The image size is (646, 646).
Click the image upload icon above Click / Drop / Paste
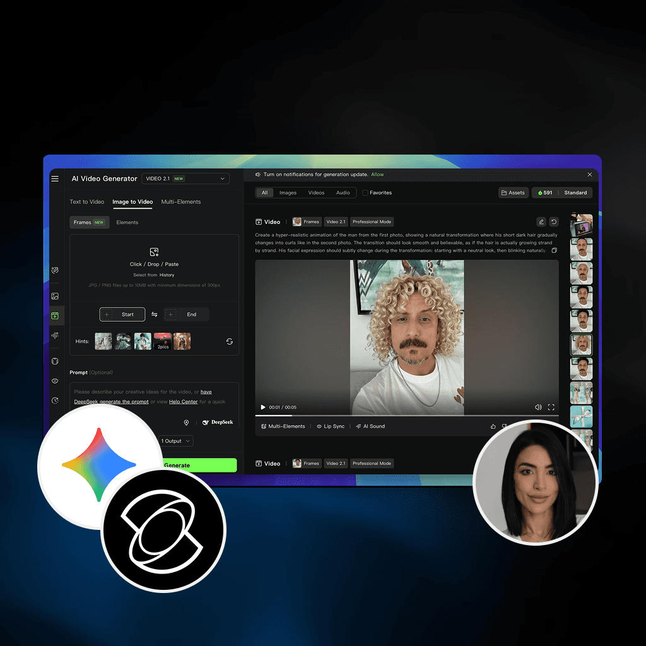tap(154, 252)
